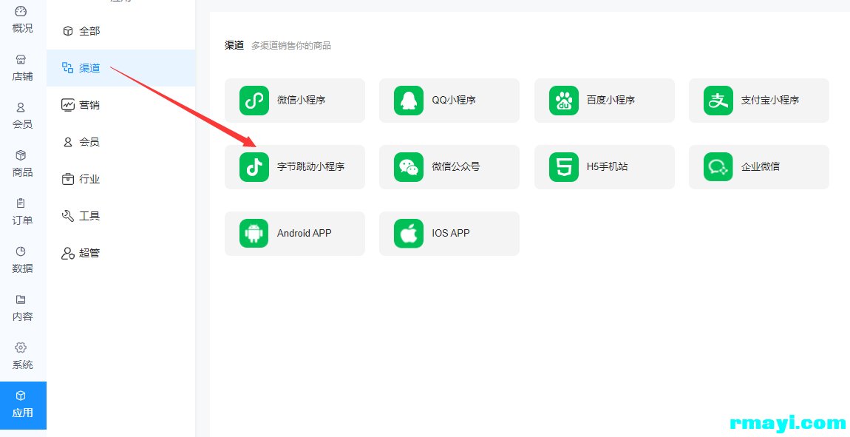850x437 pixels.
Task: Click the 超管 admin user icon
Action: click(x=68, y=253)
